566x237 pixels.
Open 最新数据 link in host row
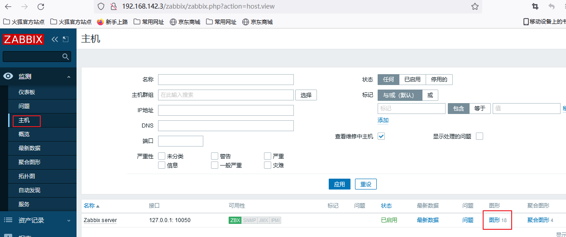click(x=428, y=220)
